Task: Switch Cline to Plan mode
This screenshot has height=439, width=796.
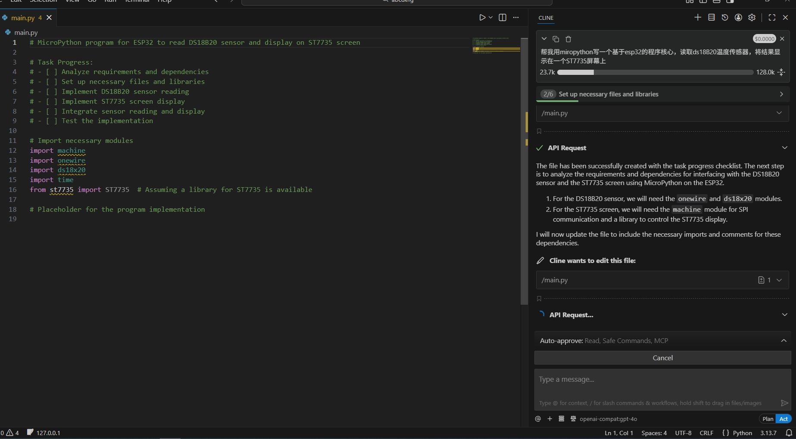Action: coord(768,419)
